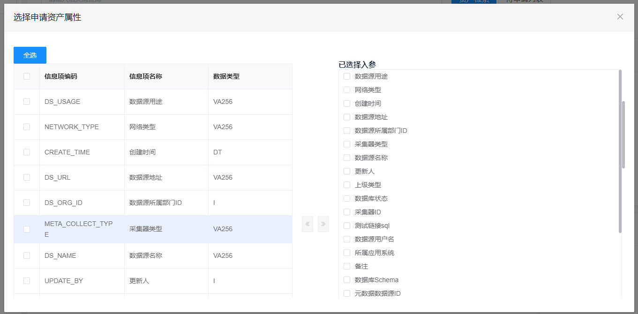638x314 pixels.
Task: Tick 数据源用户名 in the selected parameters list
Action: coord(347,239)
